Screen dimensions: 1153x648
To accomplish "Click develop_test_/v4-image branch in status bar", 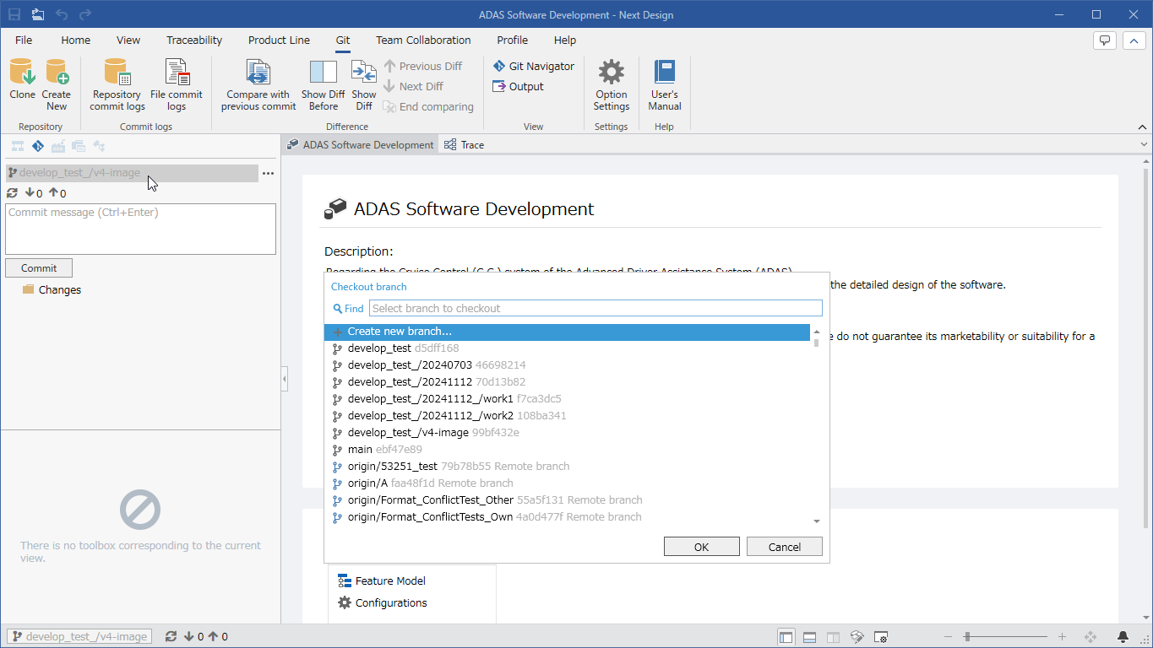I will click(x=79, y=637).
